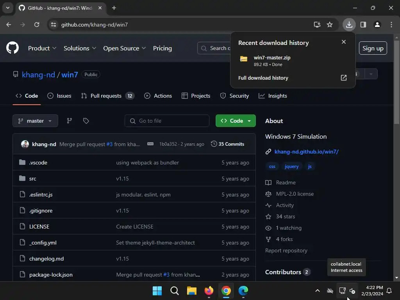Launch Microsoft Edge from taskbar
The width and height of the screenshot is (400, 300).
243,291
